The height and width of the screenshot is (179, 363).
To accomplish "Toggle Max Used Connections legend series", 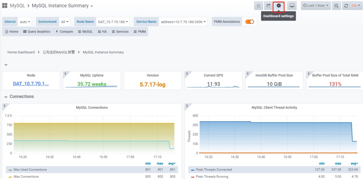I will pos(30,170).
